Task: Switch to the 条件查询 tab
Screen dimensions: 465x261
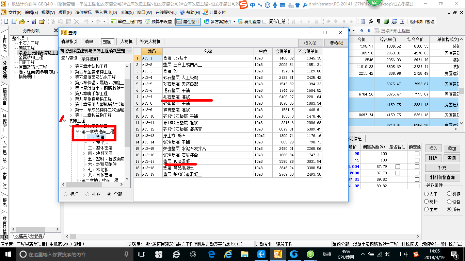Action: pos(90,59)
